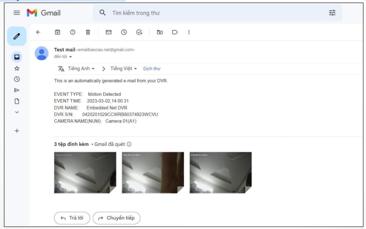Create a new label with plus icon

(x=17, y=131)
